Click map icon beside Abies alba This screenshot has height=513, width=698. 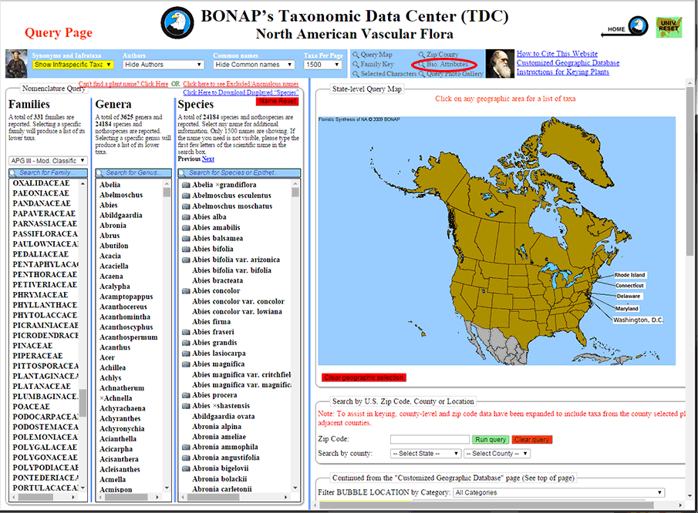click(x=186, y=217)
